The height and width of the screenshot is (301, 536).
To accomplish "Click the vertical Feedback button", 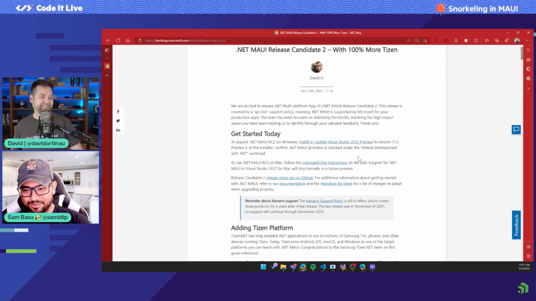I will point(516,225).
